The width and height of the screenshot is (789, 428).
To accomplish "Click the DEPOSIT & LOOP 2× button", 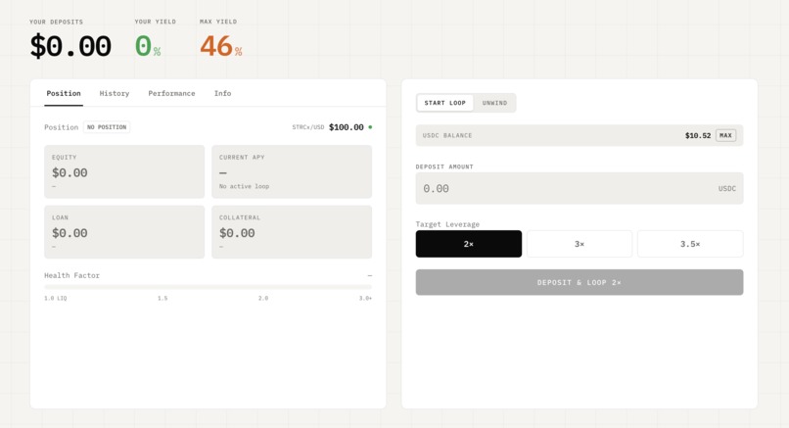I will coord(580,282).
